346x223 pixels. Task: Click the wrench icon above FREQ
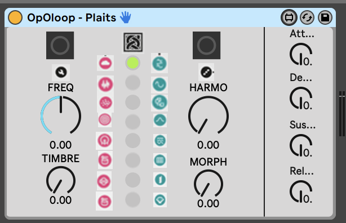tap(61, 72)
